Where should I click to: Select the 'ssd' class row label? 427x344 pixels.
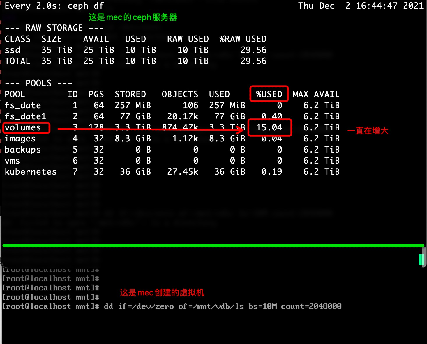click(x=13, y=50)
